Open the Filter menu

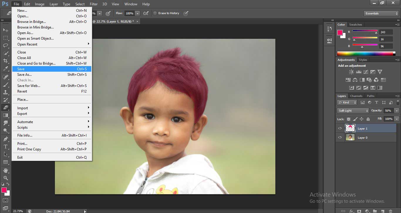(x=94, y=4)
